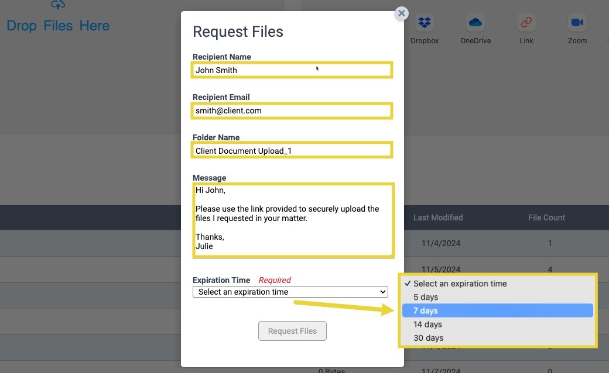Click the Folder Name text field
This screenshot has height=373, width=609.
[x=292, y=151]
